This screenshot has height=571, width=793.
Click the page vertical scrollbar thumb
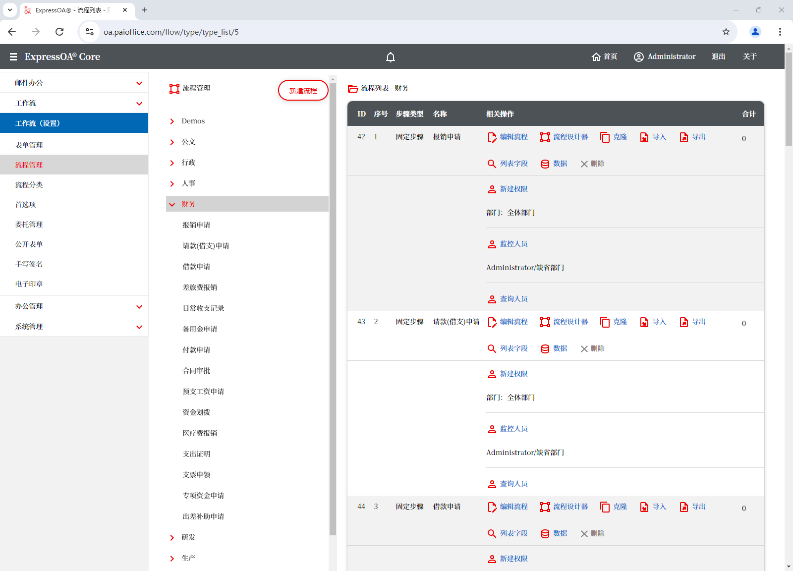coord(789,98)
